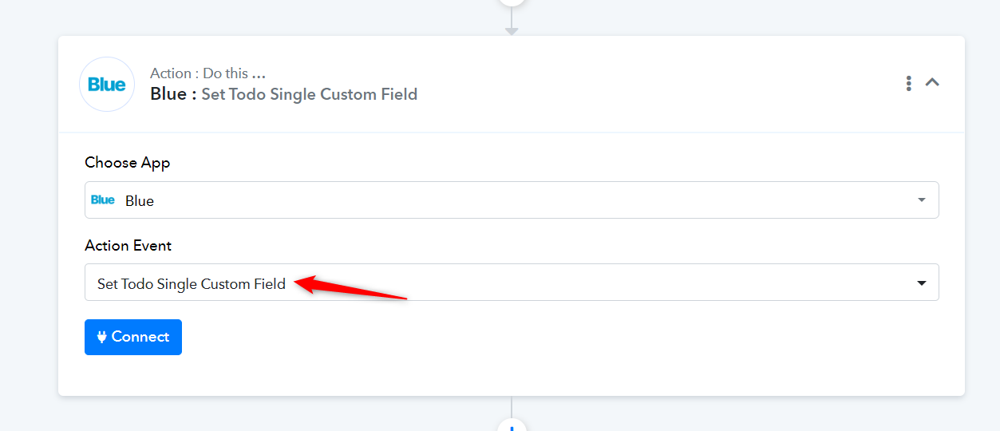Viewport: 1000px width, 431px height.
Task: Click the Blue app logo in header
Action: point(107,84)
